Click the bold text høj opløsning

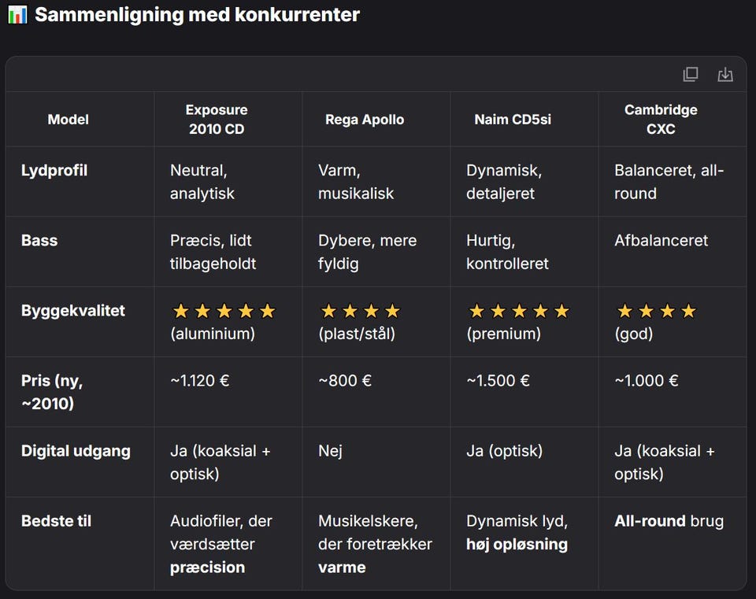coord(517,545)
